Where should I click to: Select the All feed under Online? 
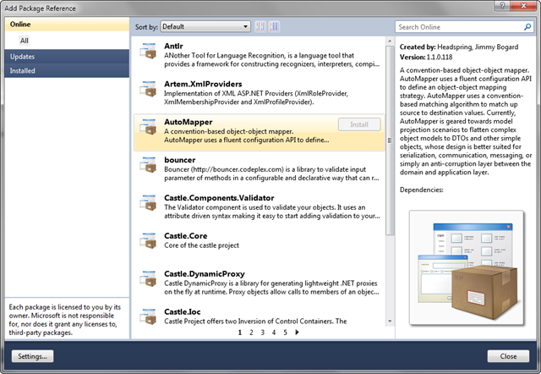tap(25, 41)
